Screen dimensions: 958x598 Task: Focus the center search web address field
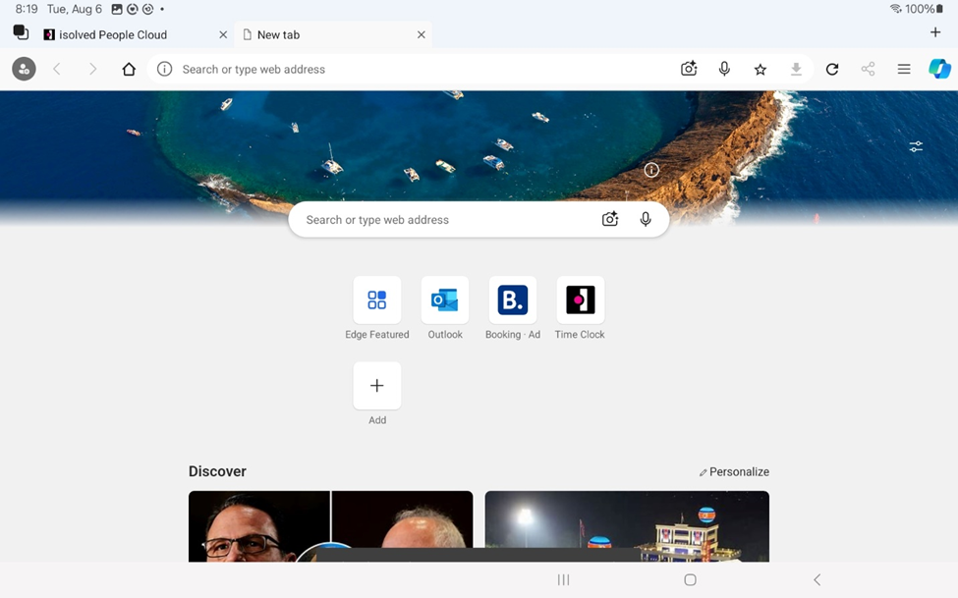tap(442, 220)
